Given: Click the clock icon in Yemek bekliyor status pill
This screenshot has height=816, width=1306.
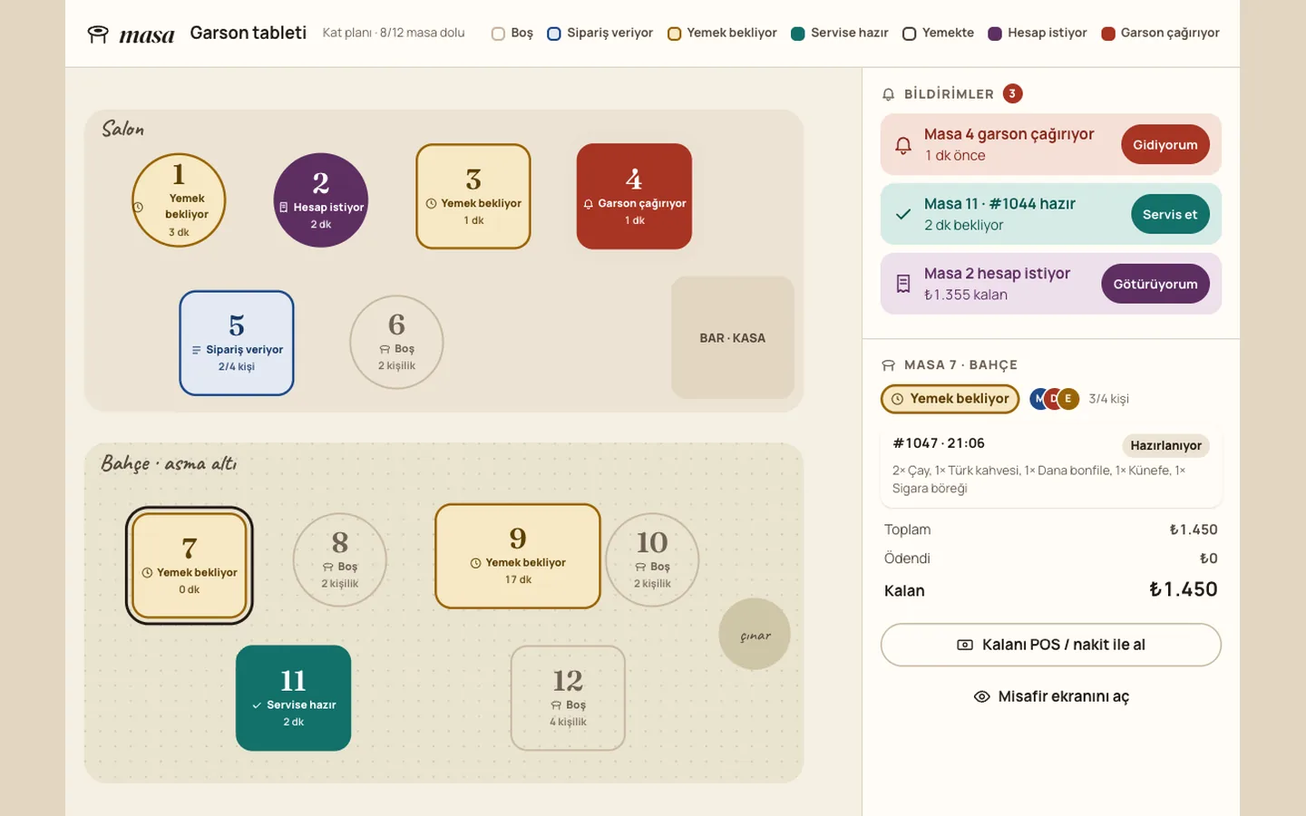Looking at the screenshot, I should [898, 399].
